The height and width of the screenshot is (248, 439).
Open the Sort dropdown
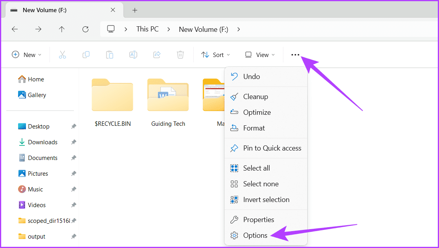tap(215, 55)
